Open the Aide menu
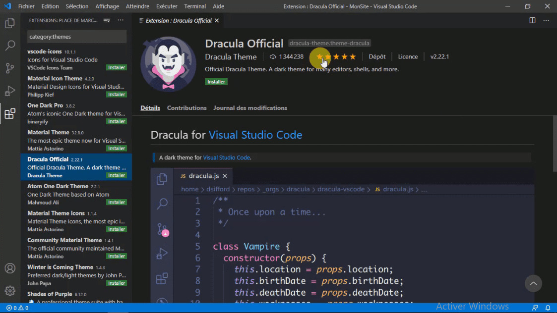The height and width of the screenshot is (313, 557). (x=218, y=6)
